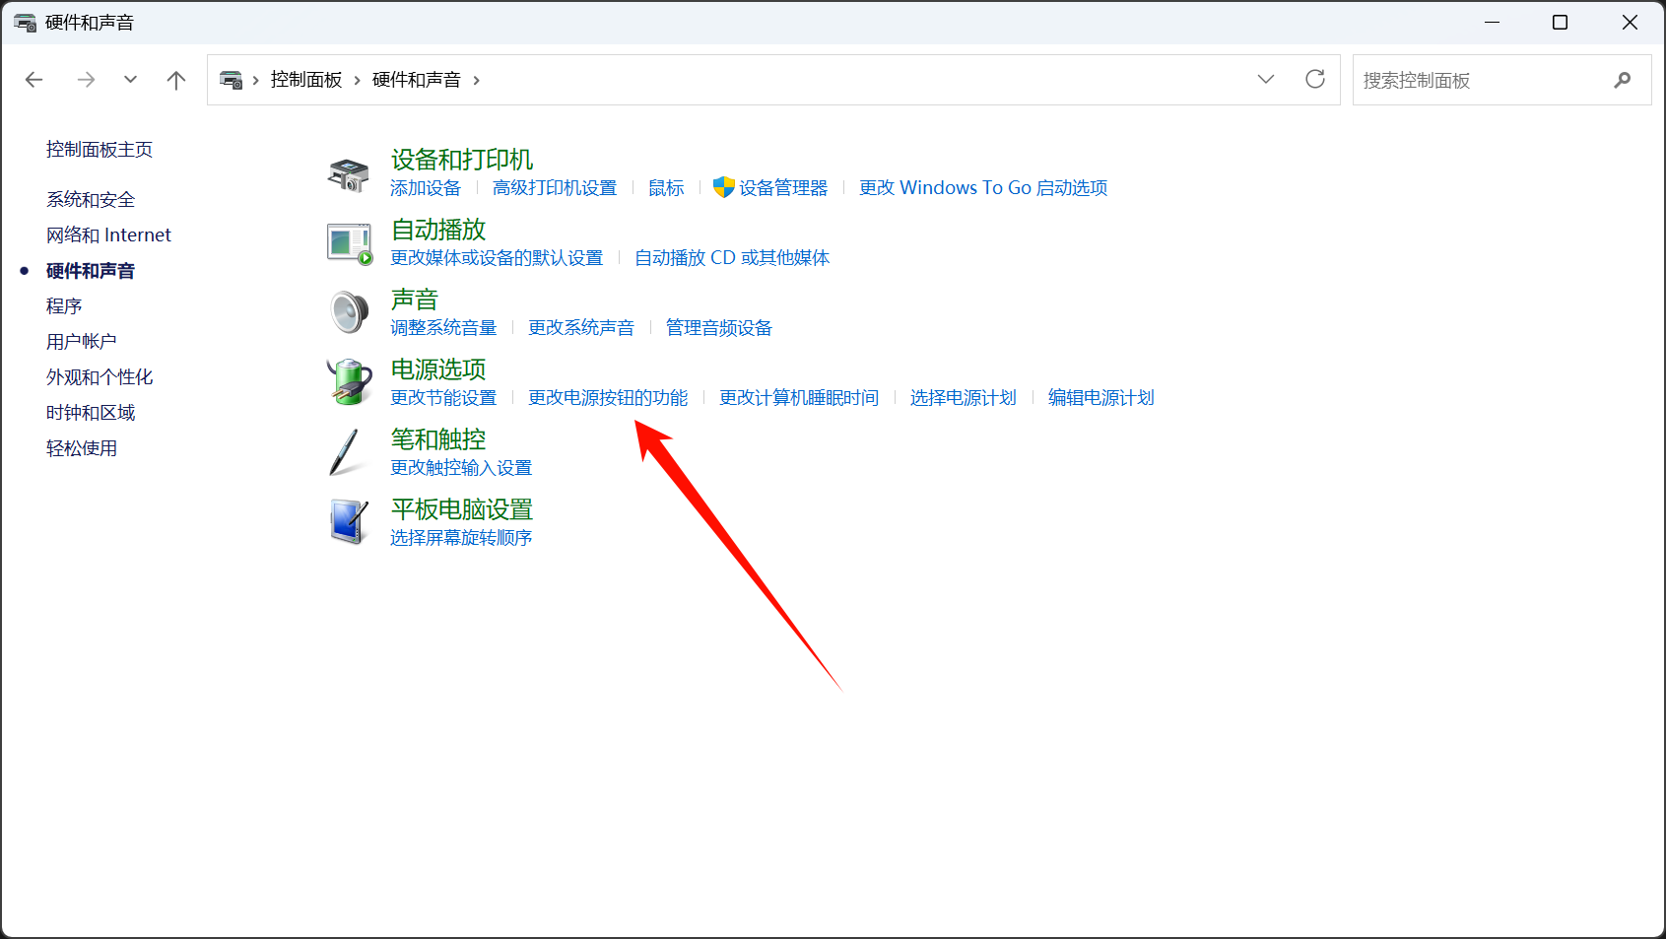Click the Pen and Touch icon

[349, 453]
